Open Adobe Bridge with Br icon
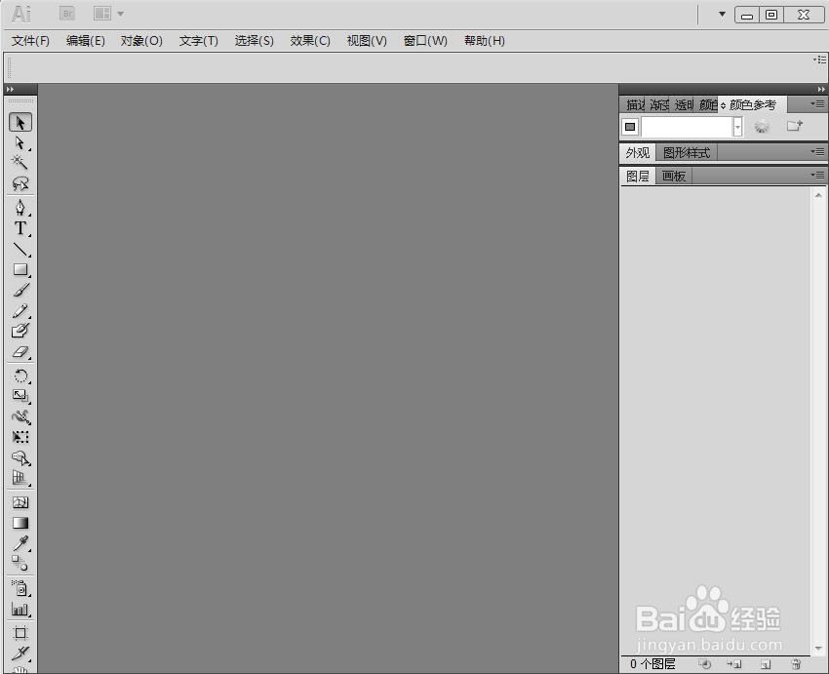Screen dimensions: 829x674 tap(67, 14)
